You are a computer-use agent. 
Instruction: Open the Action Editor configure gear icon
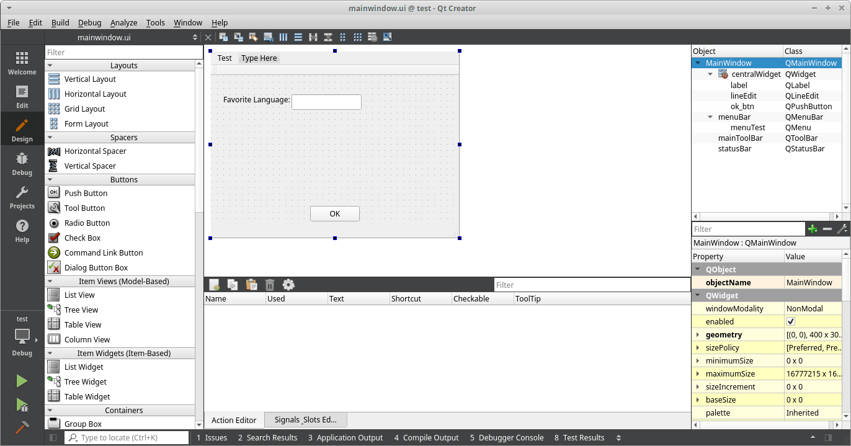[x=288, y=284]
